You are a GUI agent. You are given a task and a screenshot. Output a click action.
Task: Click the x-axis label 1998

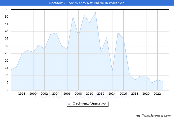tap(22, 94)
